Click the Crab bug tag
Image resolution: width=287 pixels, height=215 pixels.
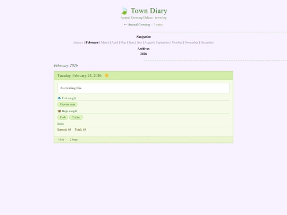click(x=63, y=117)
